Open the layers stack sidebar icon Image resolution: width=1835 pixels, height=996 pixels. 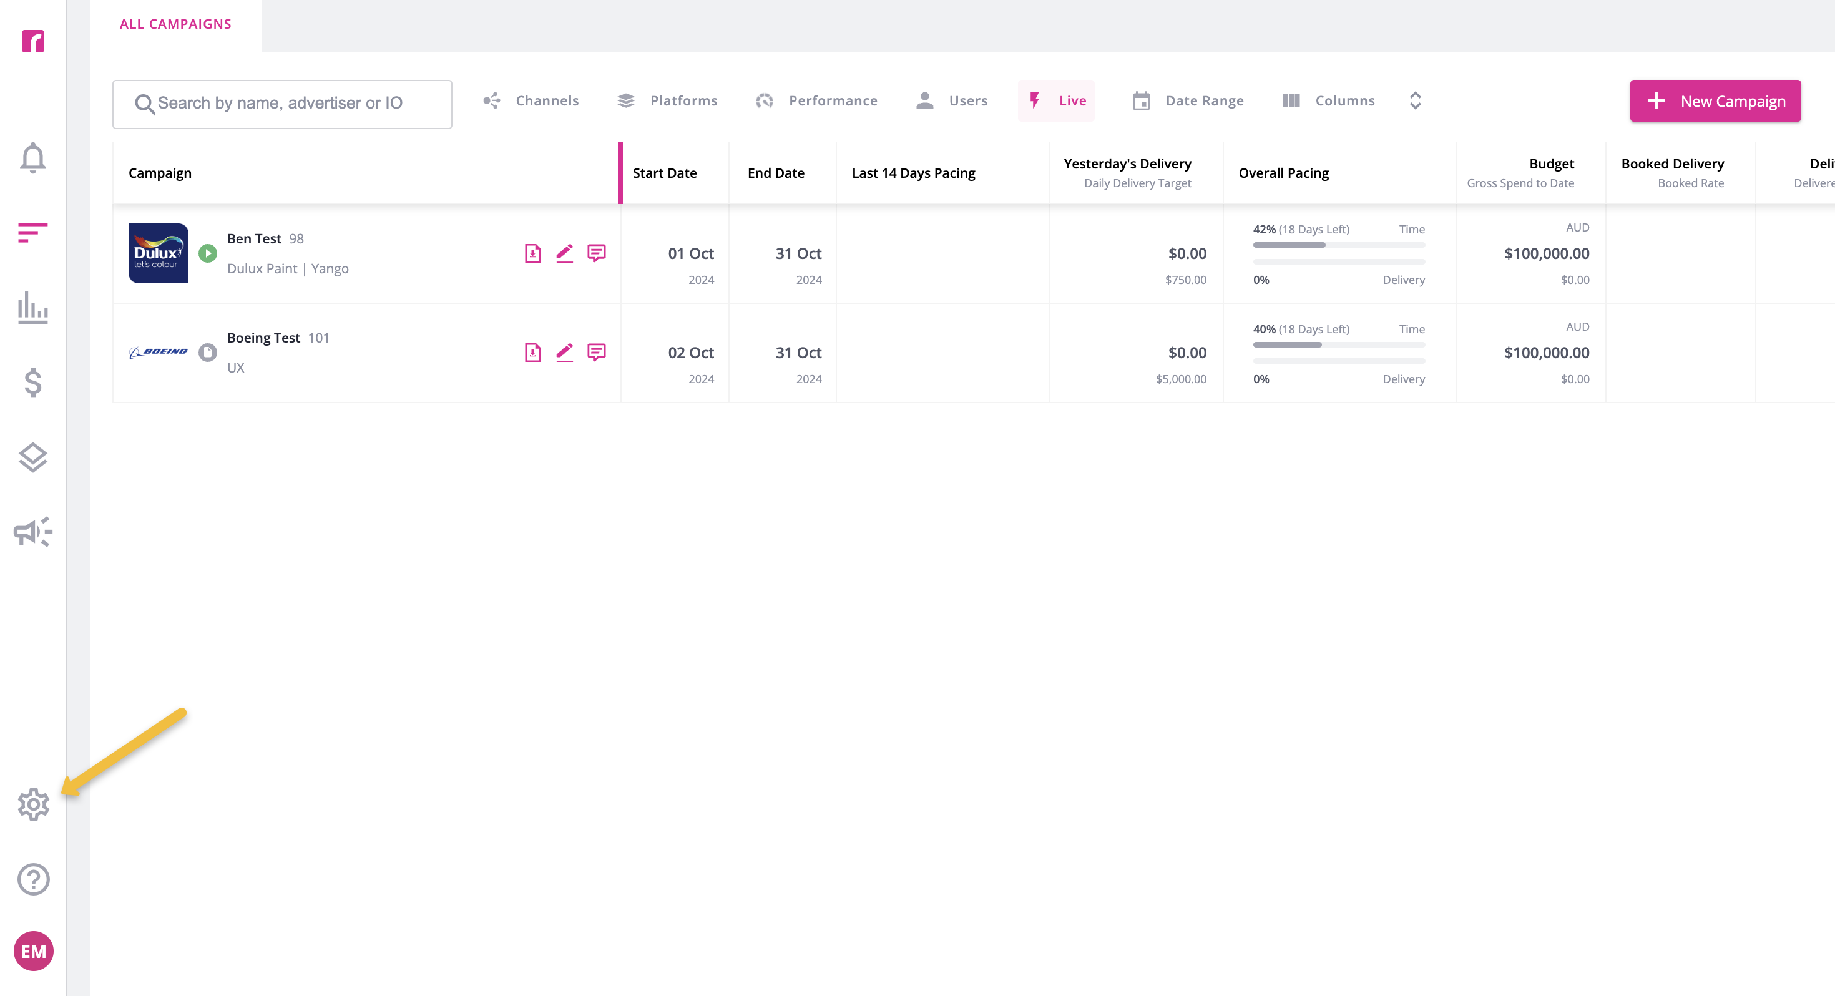(x=32, y=457)
